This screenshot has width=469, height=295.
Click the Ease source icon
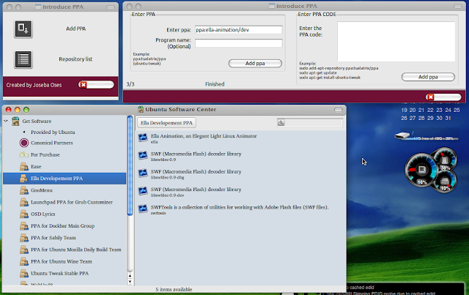tap(24, 166)
